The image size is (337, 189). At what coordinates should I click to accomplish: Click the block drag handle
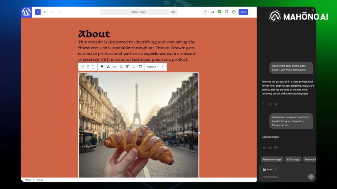[x=88, y=67]
